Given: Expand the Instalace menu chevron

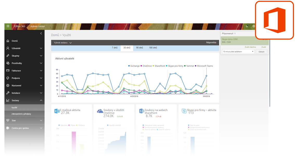Looking at the screenshot, I should point(41,93).
